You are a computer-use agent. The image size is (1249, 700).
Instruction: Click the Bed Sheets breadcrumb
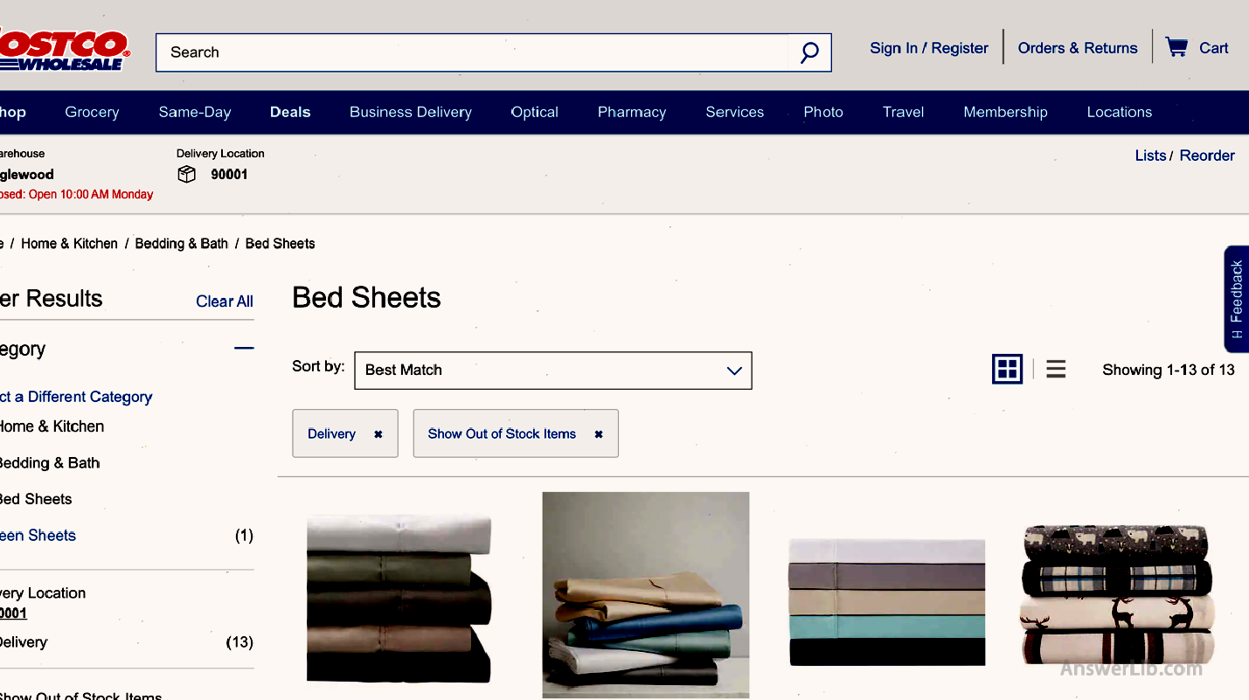280,244
